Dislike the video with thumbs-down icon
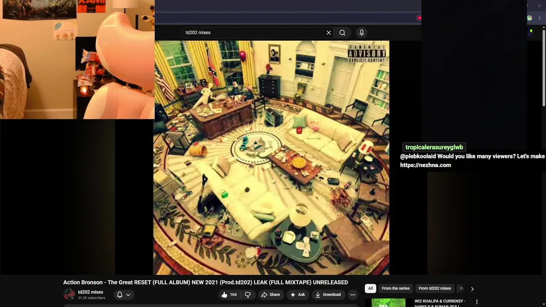 click(247, 295)
